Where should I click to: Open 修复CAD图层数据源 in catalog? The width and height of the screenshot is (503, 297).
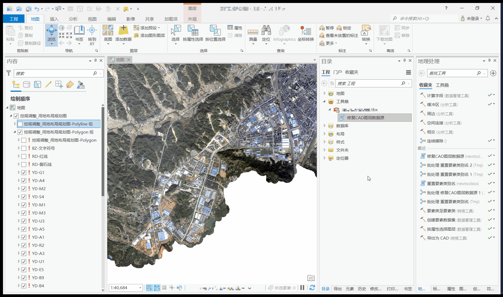[375, 118]
